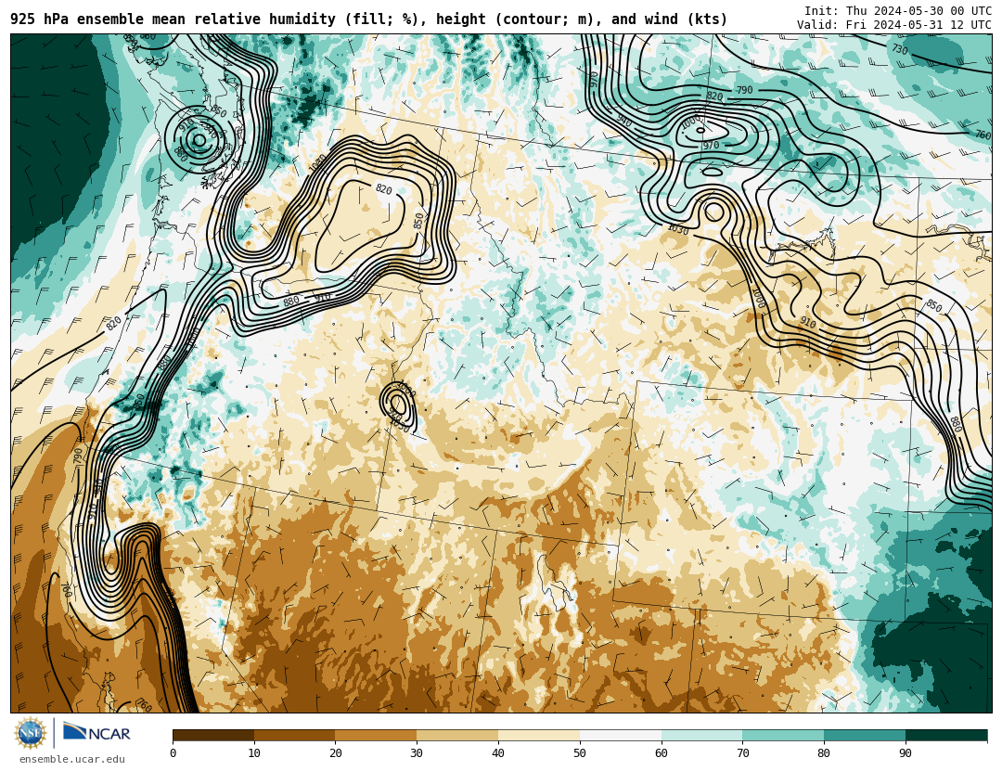
Task: Click the Valid time text line
Action: pos(894,25)
